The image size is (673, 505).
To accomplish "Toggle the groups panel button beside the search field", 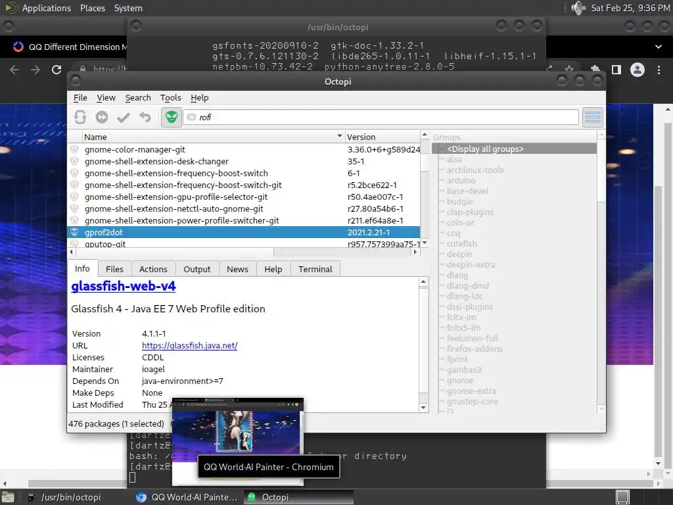I will pyautogui.click(x=592, y=117).
